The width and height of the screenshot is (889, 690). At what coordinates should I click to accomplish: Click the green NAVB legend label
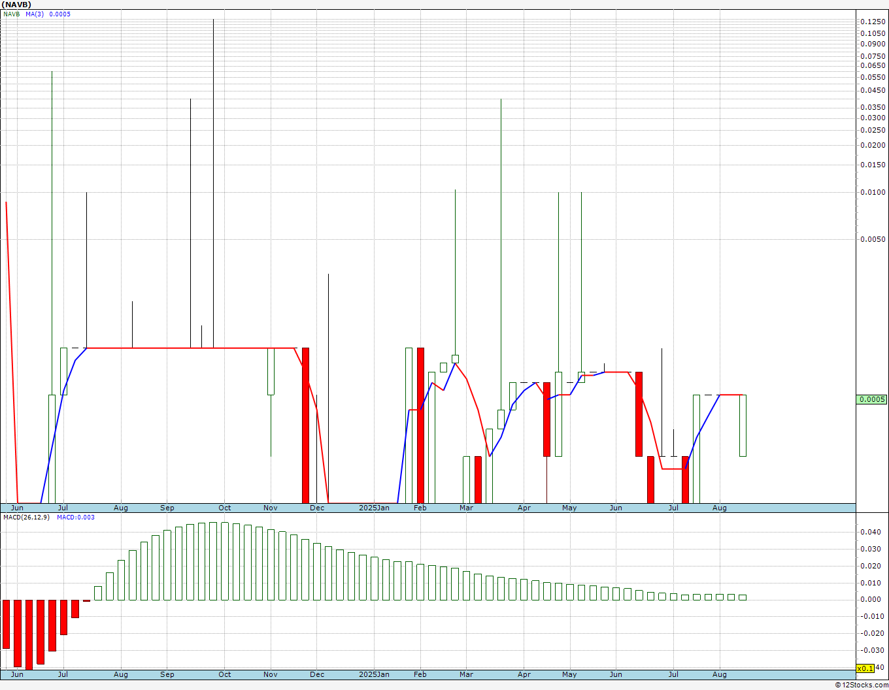tap(11, 14)
